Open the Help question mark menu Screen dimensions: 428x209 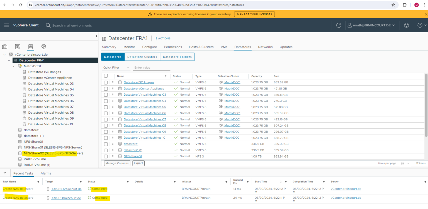[420, 25]
